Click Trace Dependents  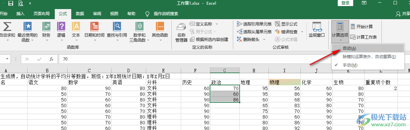pos(254,32)
